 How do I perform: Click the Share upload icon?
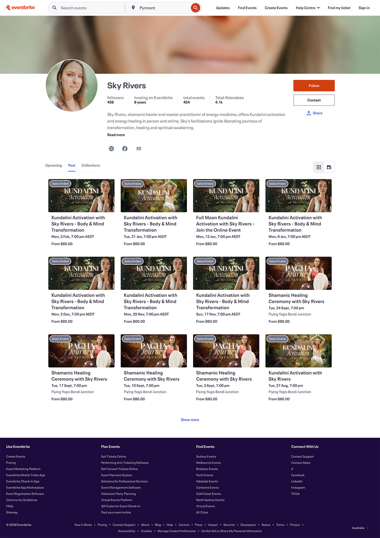309,113
